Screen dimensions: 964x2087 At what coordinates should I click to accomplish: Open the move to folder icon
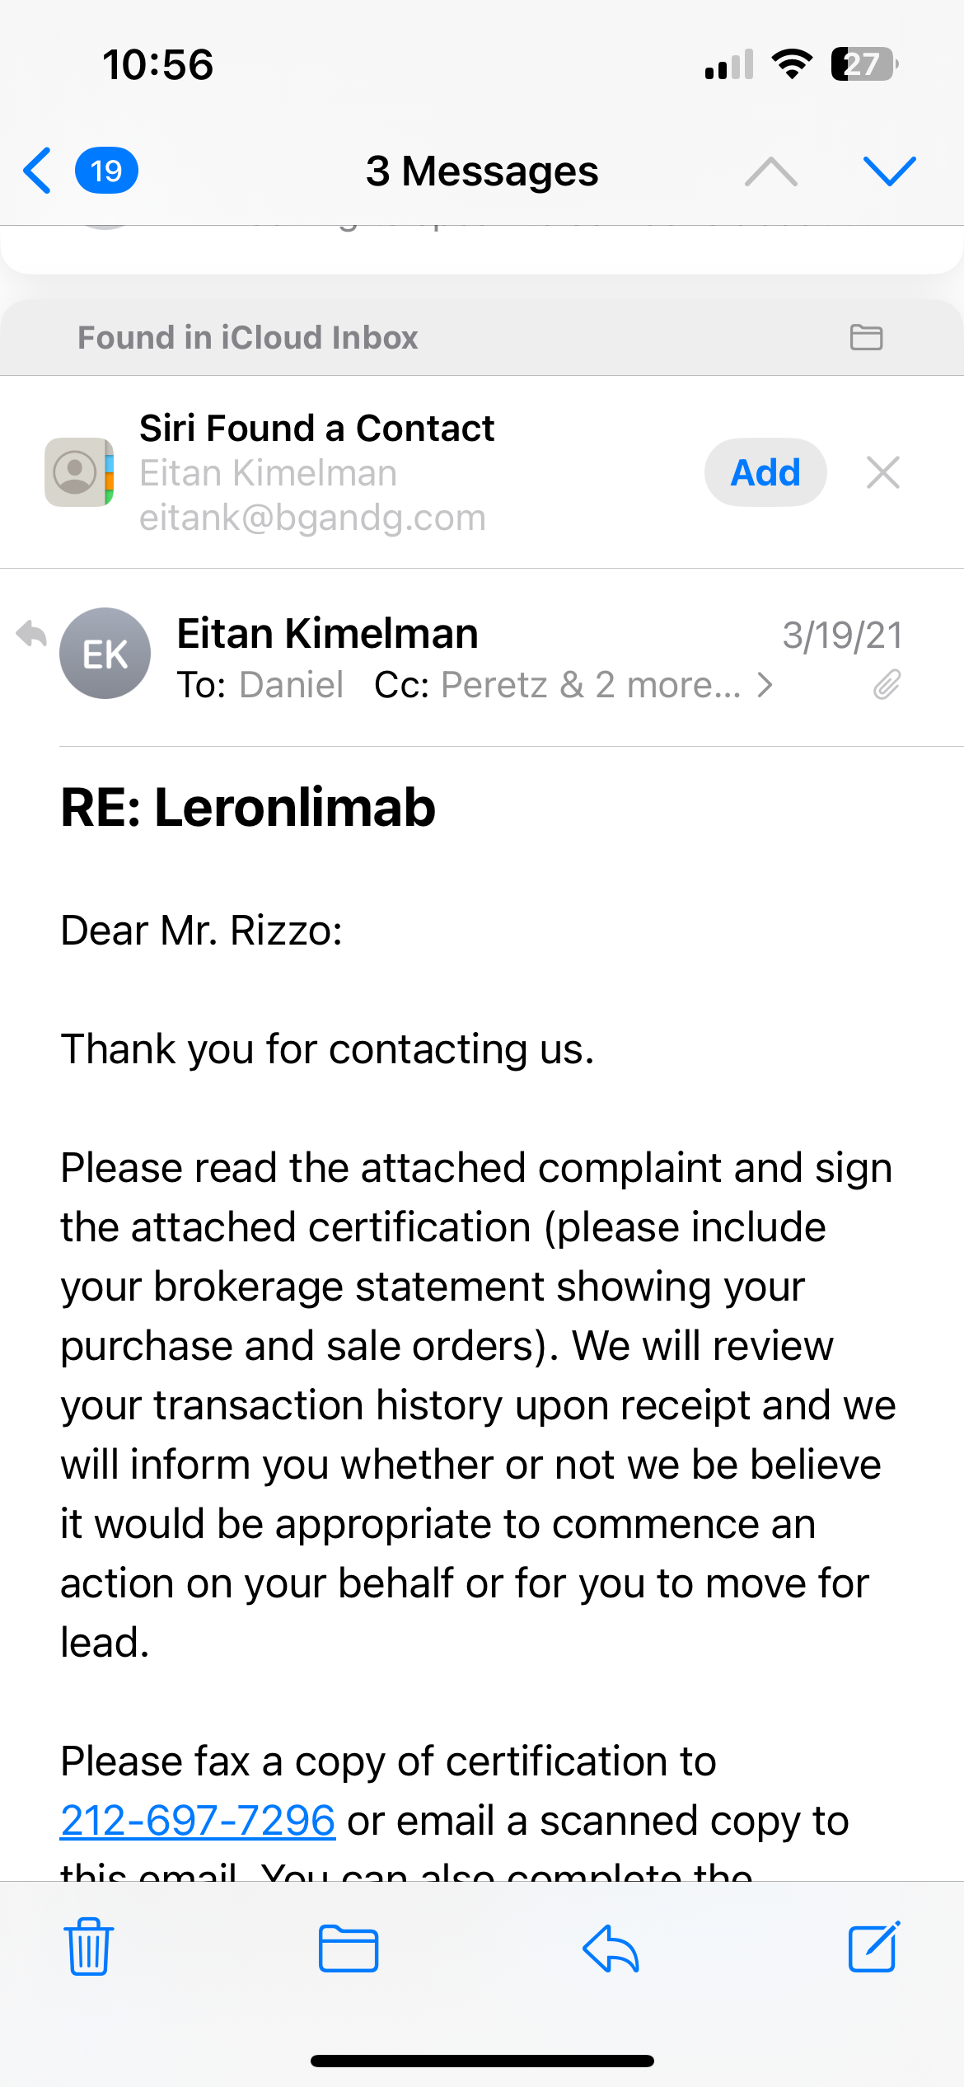click(349, 1949)
